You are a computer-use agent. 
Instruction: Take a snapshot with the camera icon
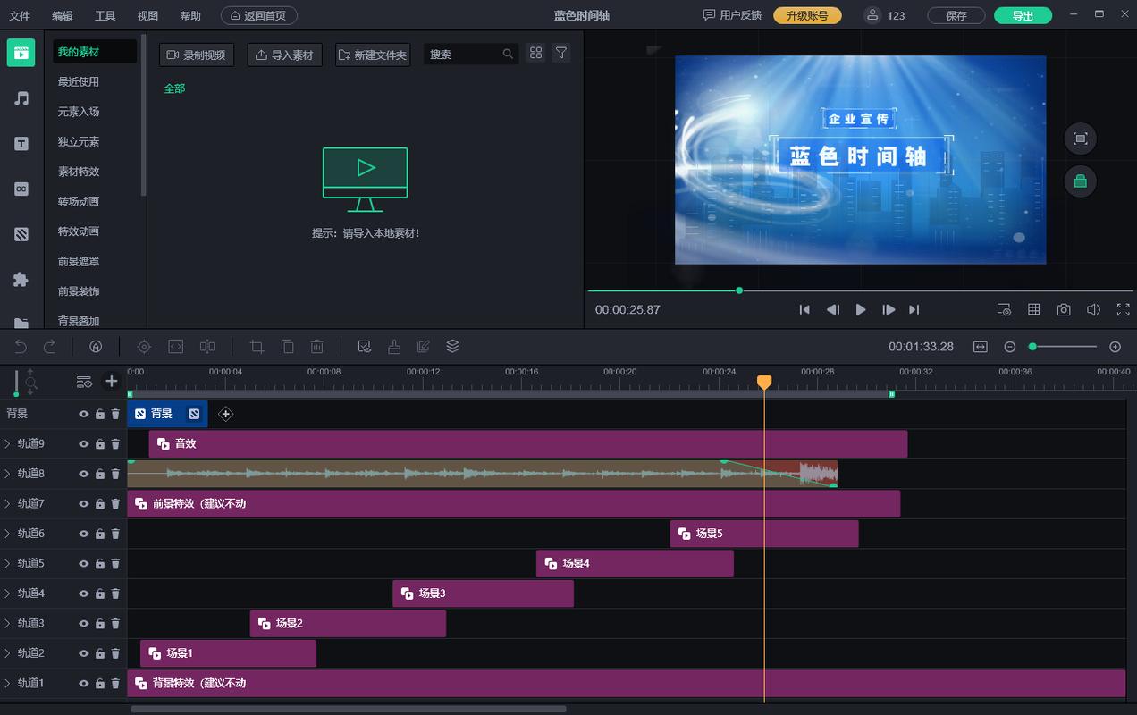pos(1063,309)
